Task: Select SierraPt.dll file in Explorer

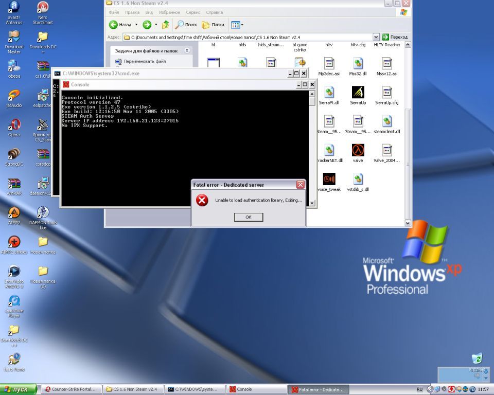Action: [x=329, y=96]
